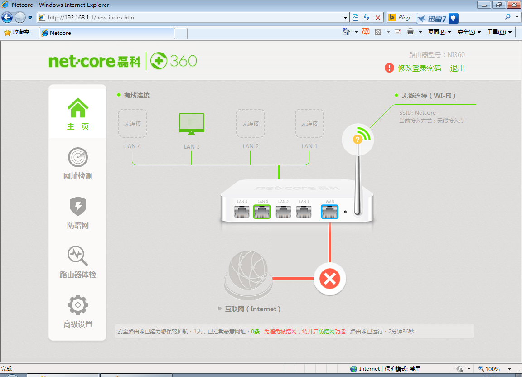This screenshot has height=377, width=522.
Task: Expand the address bar history dropdown
Action: 345,18
